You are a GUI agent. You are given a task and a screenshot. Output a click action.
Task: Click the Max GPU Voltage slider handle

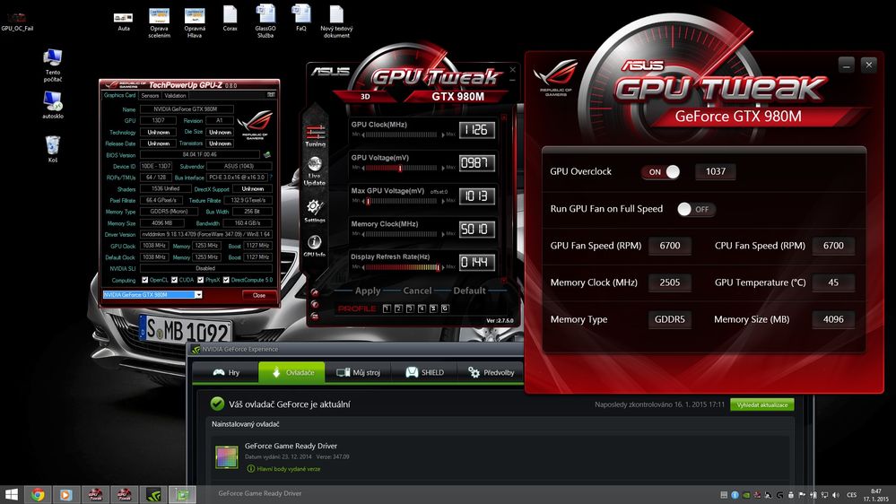(368, 201)
